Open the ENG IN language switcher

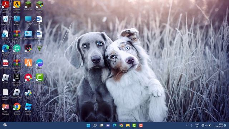[x=197, y=125]
